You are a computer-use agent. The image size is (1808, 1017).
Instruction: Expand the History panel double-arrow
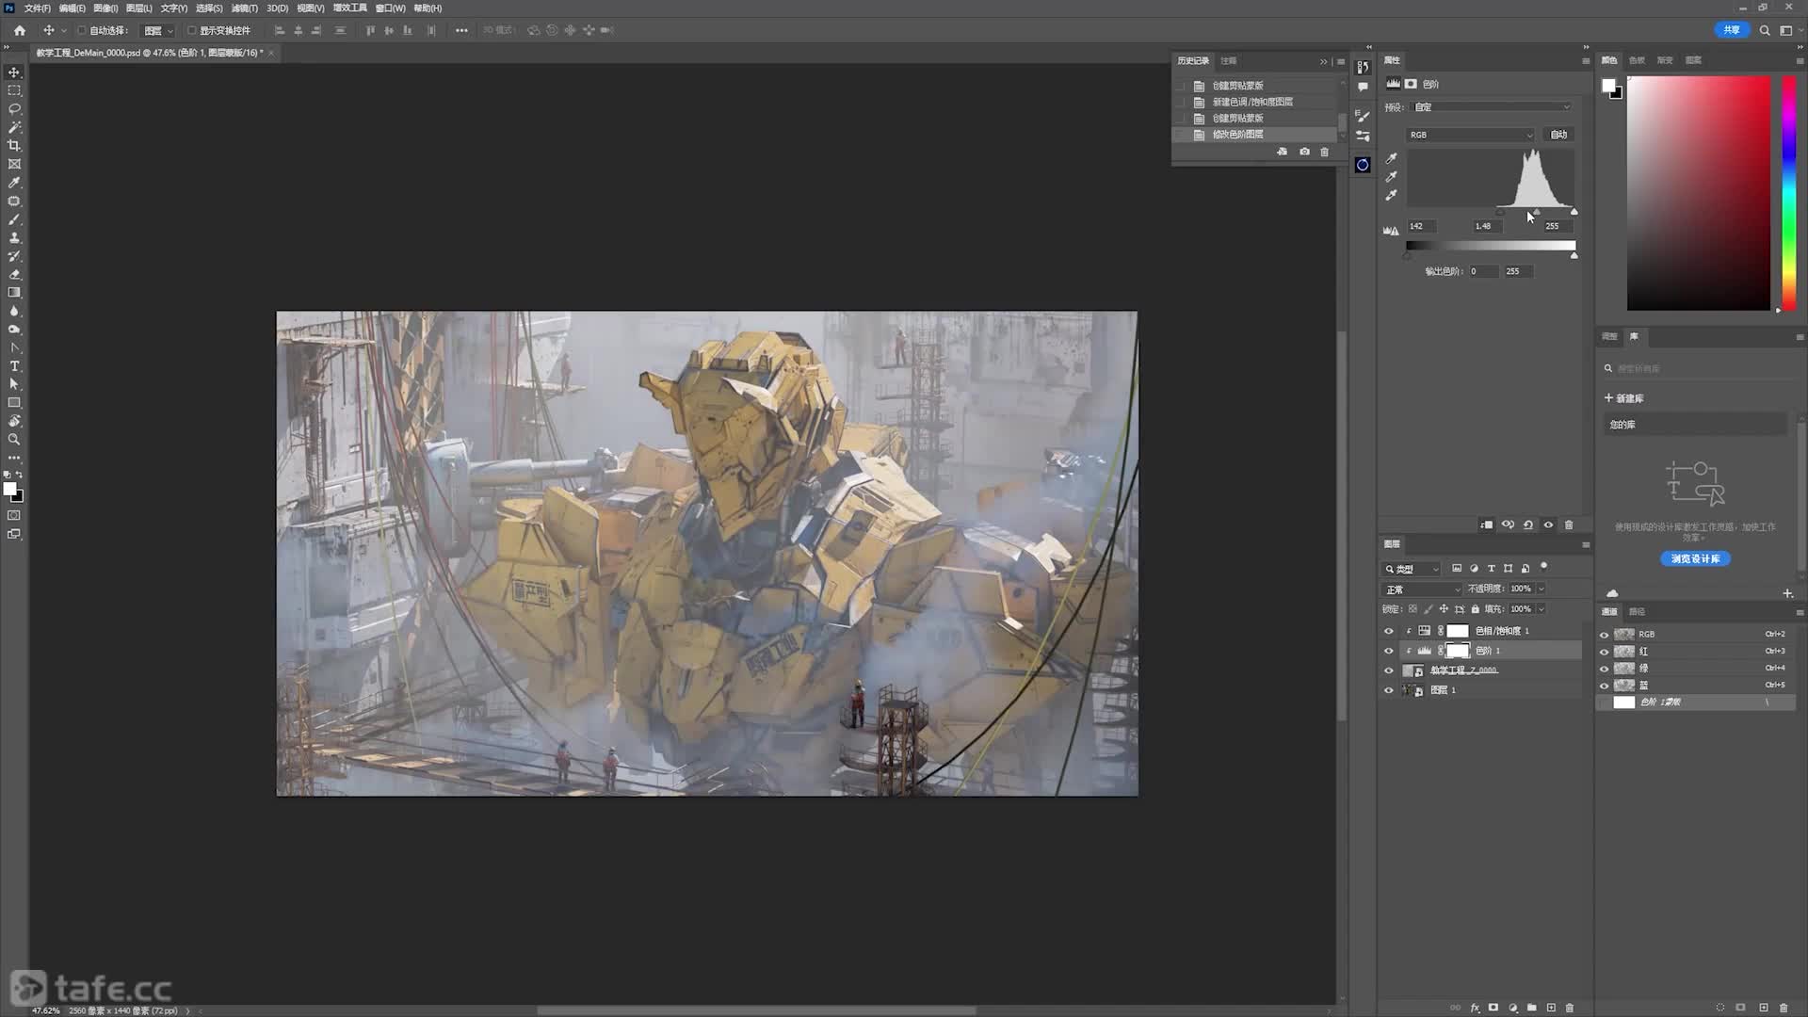pyautogui.click(x=1323, y=61)
